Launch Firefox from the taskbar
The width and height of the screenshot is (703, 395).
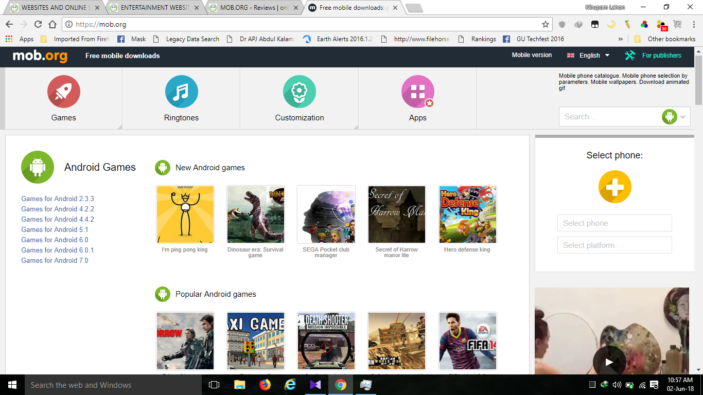(x=265, y=385)
